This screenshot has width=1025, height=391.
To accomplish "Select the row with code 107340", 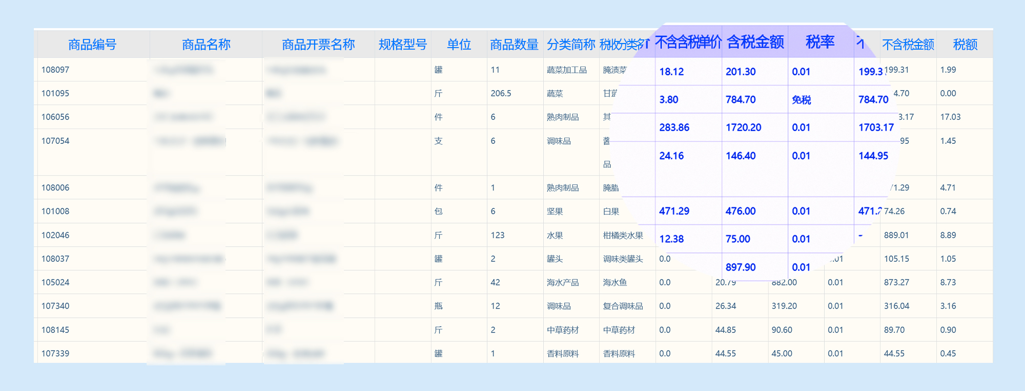I will (55, 306).
